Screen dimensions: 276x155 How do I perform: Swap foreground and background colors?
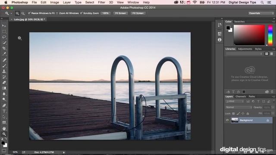(6, 139)
